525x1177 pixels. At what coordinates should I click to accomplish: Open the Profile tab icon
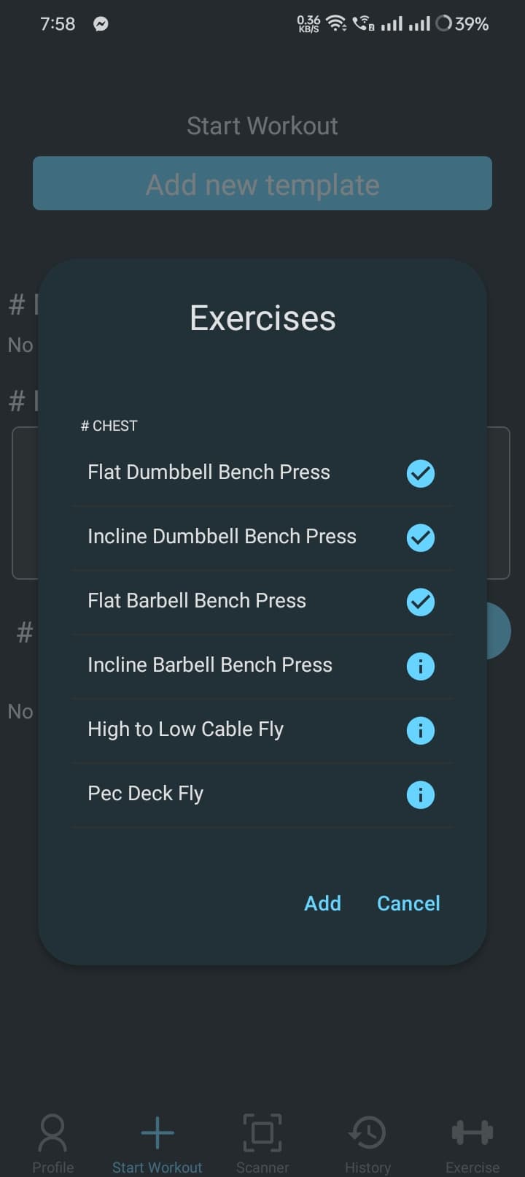tap(52, 1132)
